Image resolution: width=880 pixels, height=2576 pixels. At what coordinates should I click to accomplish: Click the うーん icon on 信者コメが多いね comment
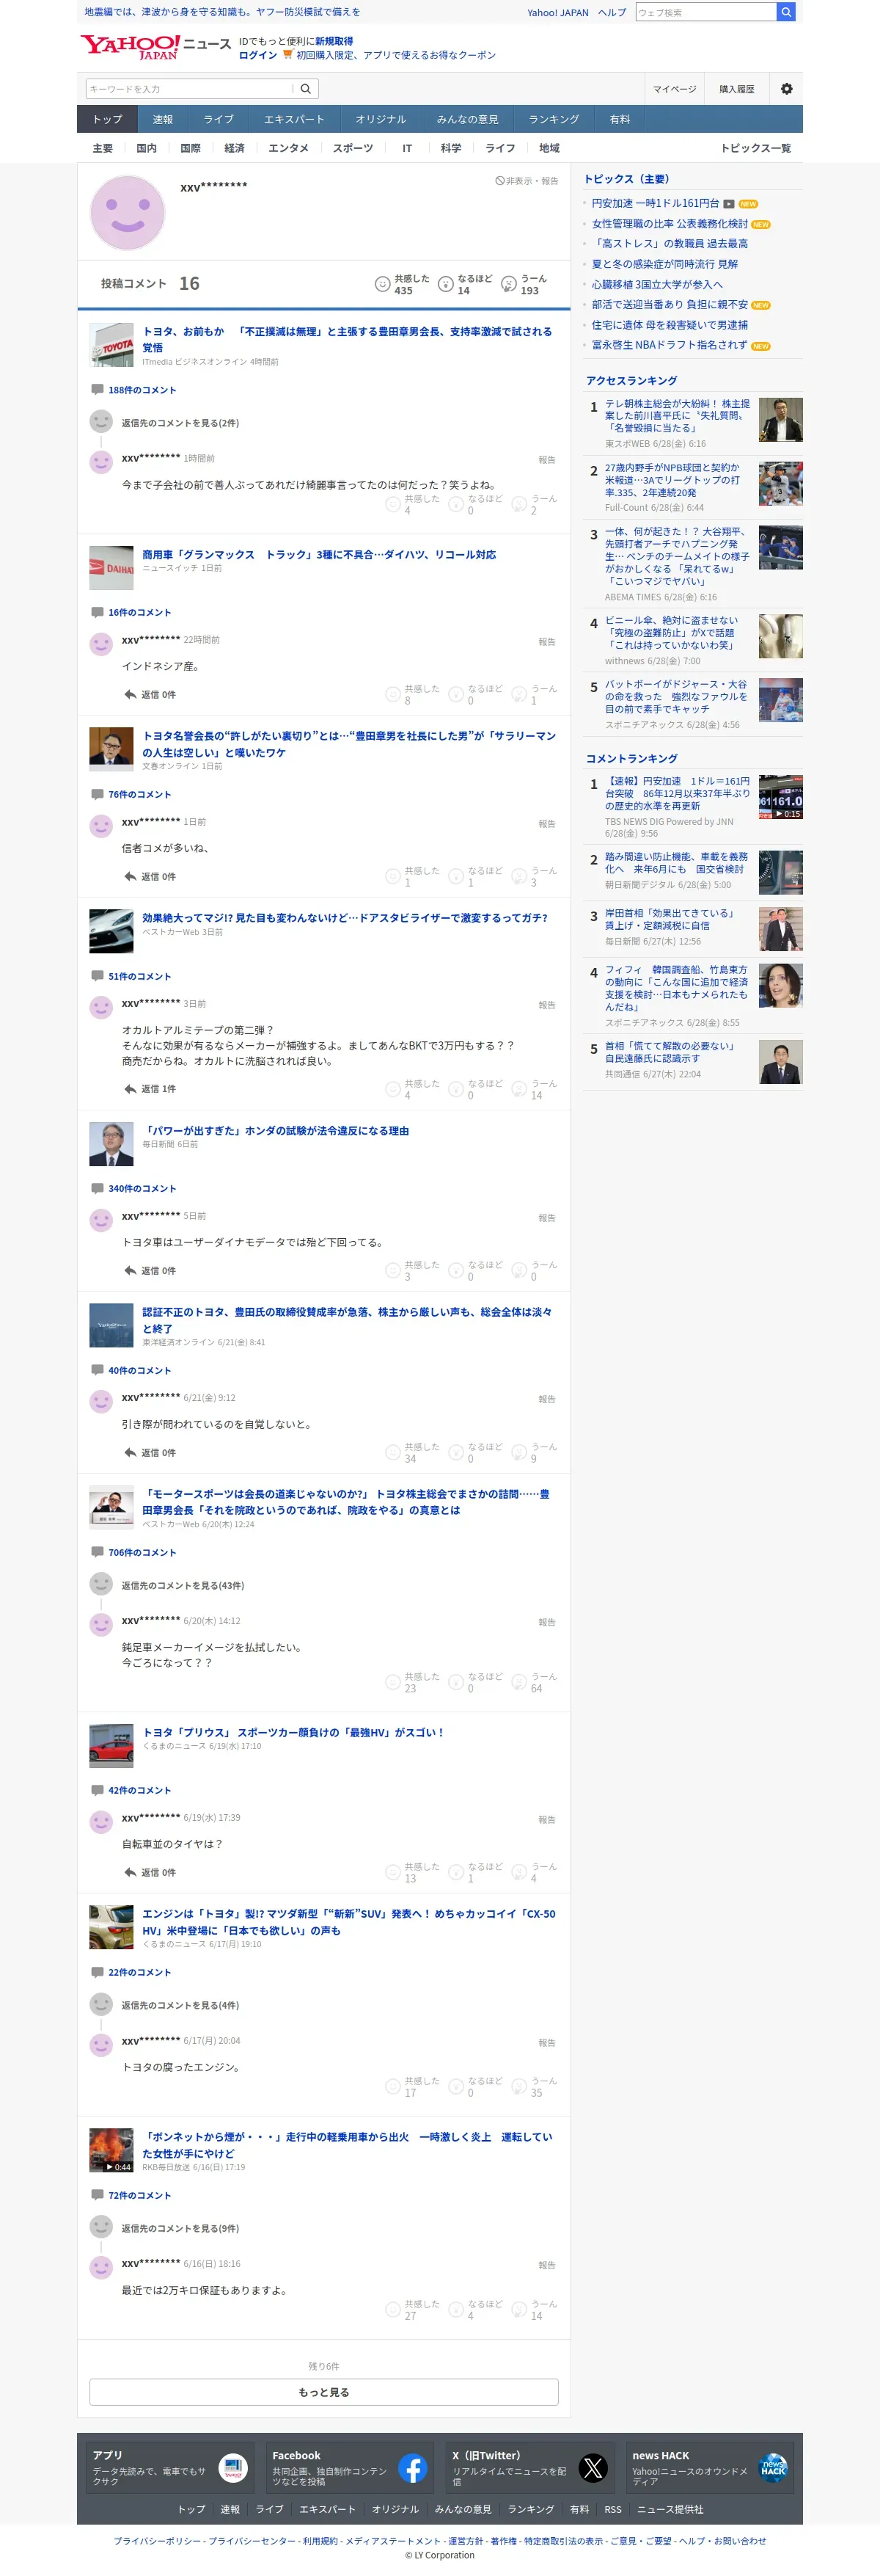pyautogui.click(x=518, y=876)
